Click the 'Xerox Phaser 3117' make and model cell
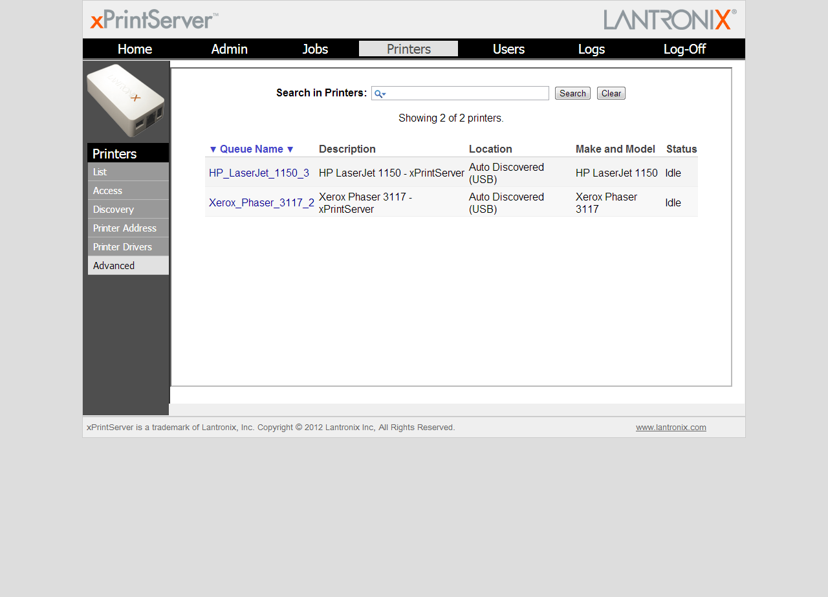 click(606, 203)
